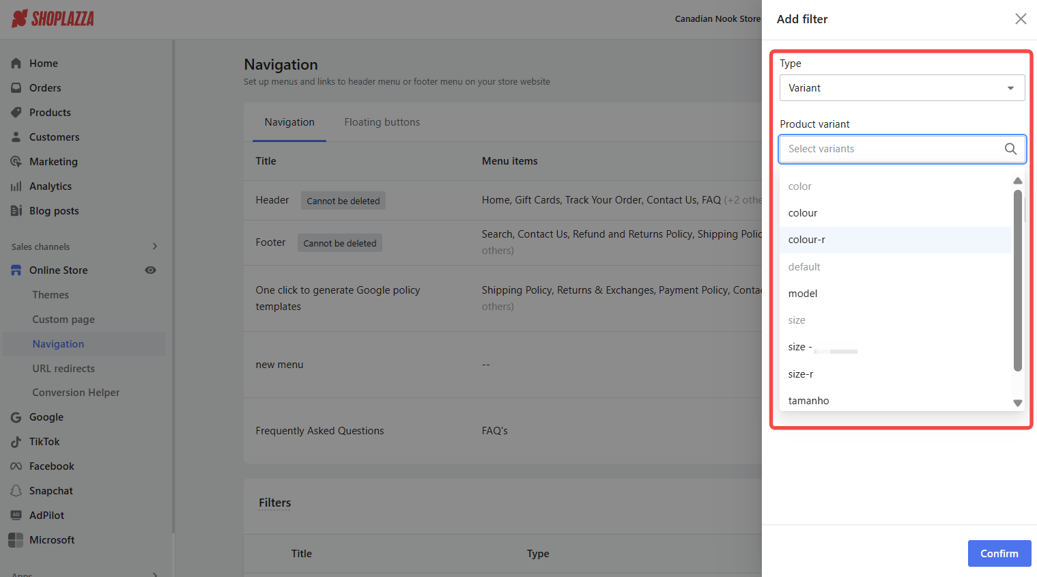Click the Microsoft logo icon
The image size is (1037, 577).
16,539
